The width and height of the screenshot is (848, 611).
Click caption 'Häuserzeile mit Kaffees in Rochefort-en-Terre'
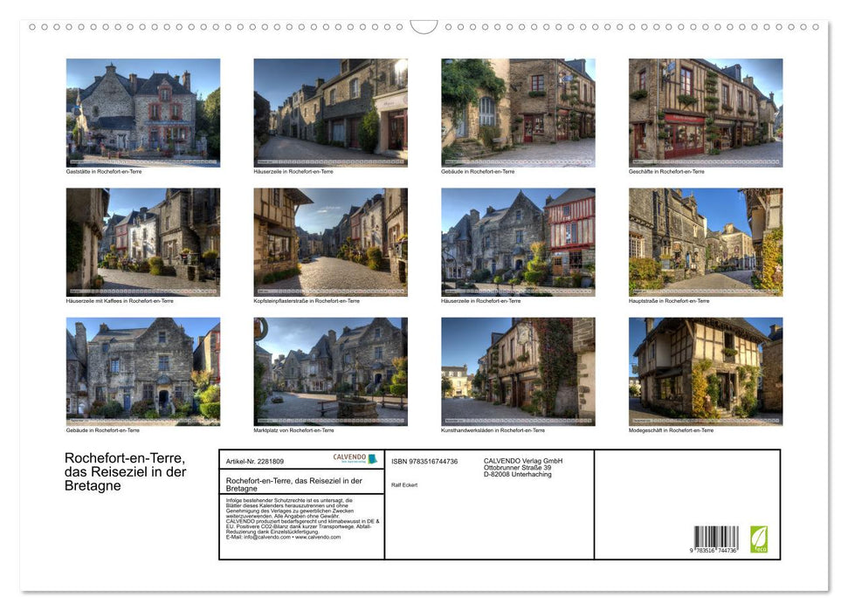(x=120, y=300)
